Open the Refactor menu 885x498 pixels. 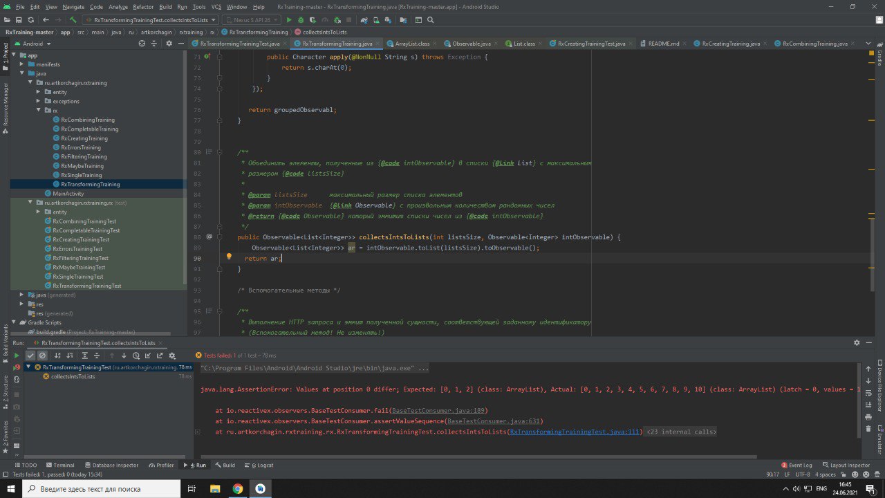pyautogui.click(x=143, y=6)
